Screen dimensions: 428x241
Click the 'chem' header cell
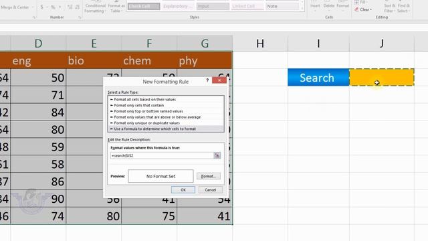coord(149,60)
